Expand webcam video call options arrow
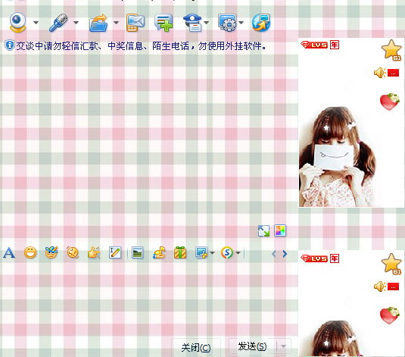 pyautogui.click(x=36, y=23)
